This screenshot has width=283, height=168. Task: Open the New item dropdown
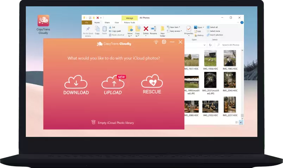(174, 27)
